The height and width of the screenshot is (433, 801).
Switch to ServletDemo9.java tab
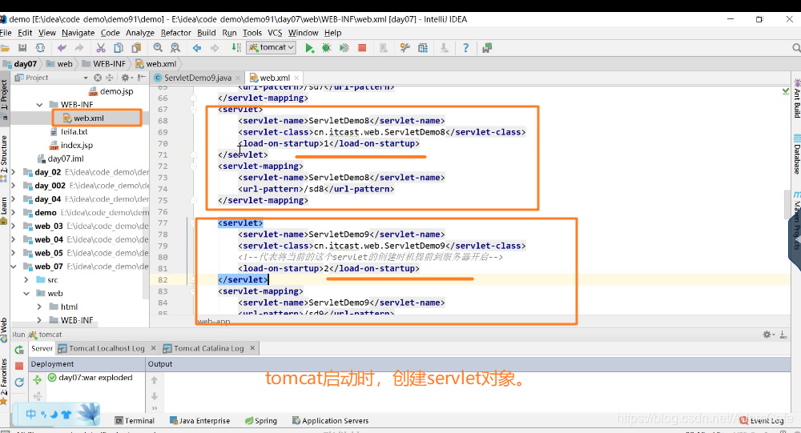click(x=197, y=78)
